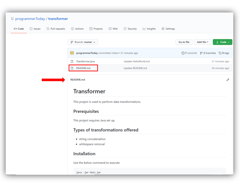Open the Issues tab
This screenshot has height=187, width=240.
coord(35,29)
